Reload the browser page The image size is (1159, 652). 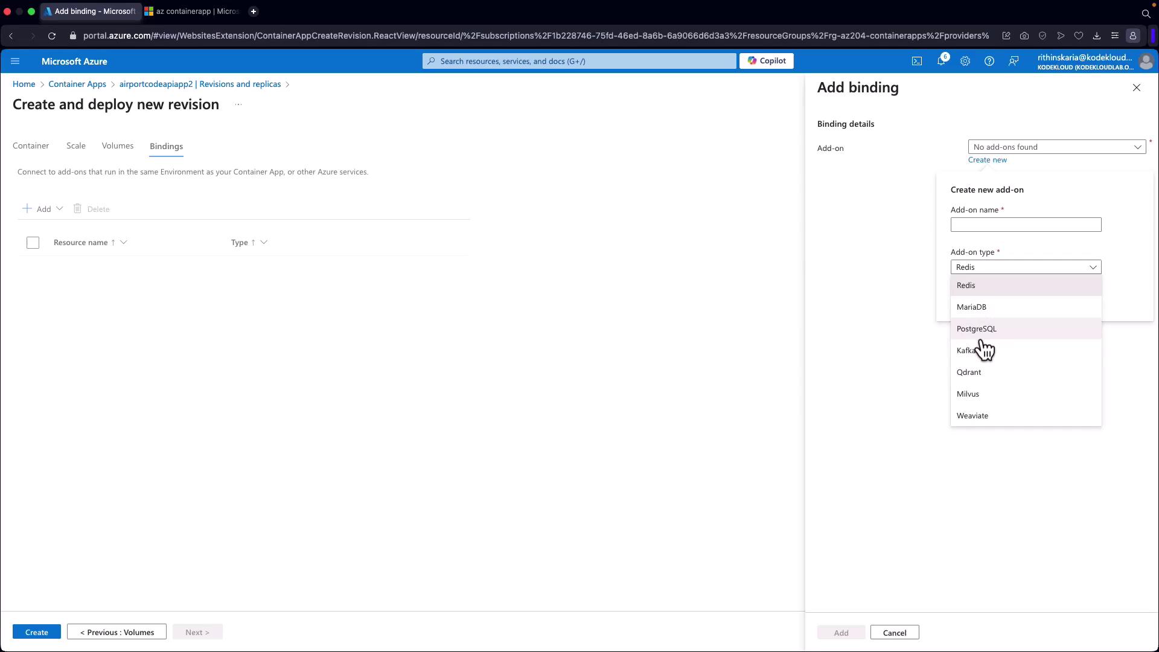point(52,36)
